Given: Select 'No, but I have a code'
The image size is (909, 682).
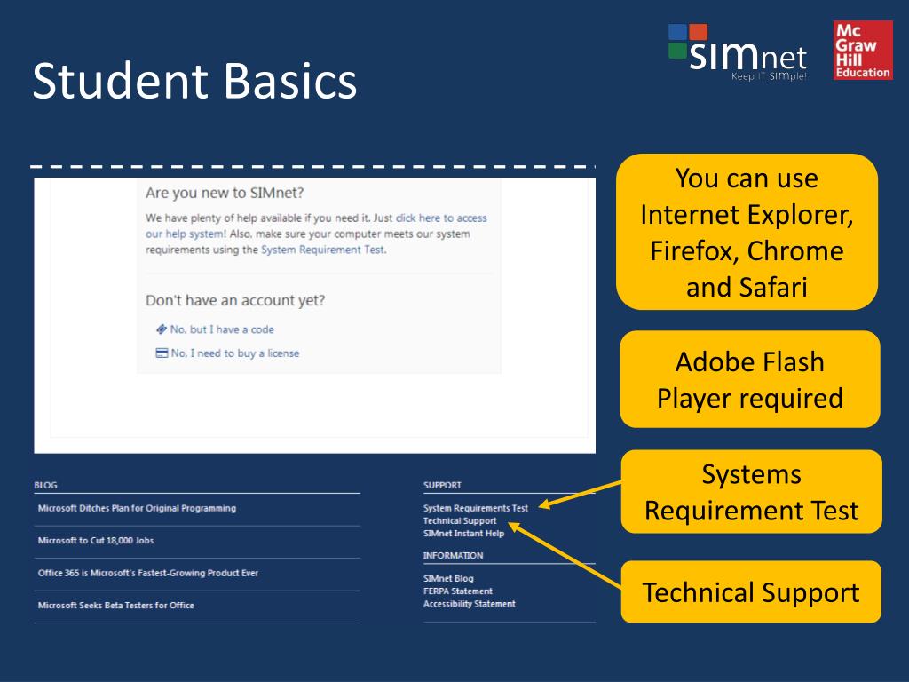Looking at the screenshot, I should tap(222, 329).
